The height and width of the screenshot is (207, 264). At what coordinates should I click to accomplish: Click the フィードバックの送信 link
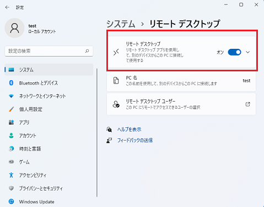coord(135,141)
